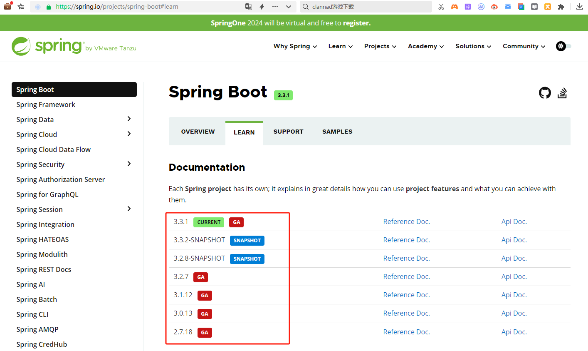The height and width of the screenshot is (351, 588).
Task: Open the Solutions dropdown menu
Action: [x=473, y=46]
